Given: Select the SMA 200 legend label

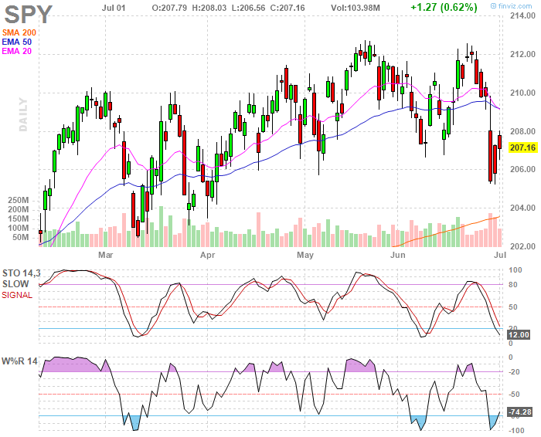Looking at the screenshot, I should pos(19,32).
